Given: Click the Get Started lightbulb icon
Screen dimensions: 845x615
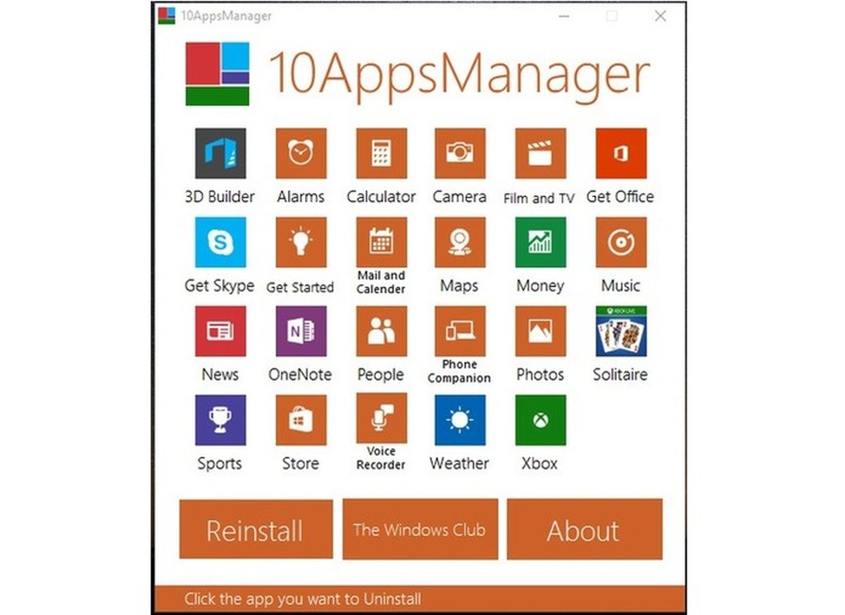Looking at the screenshot, I should 301,242.
